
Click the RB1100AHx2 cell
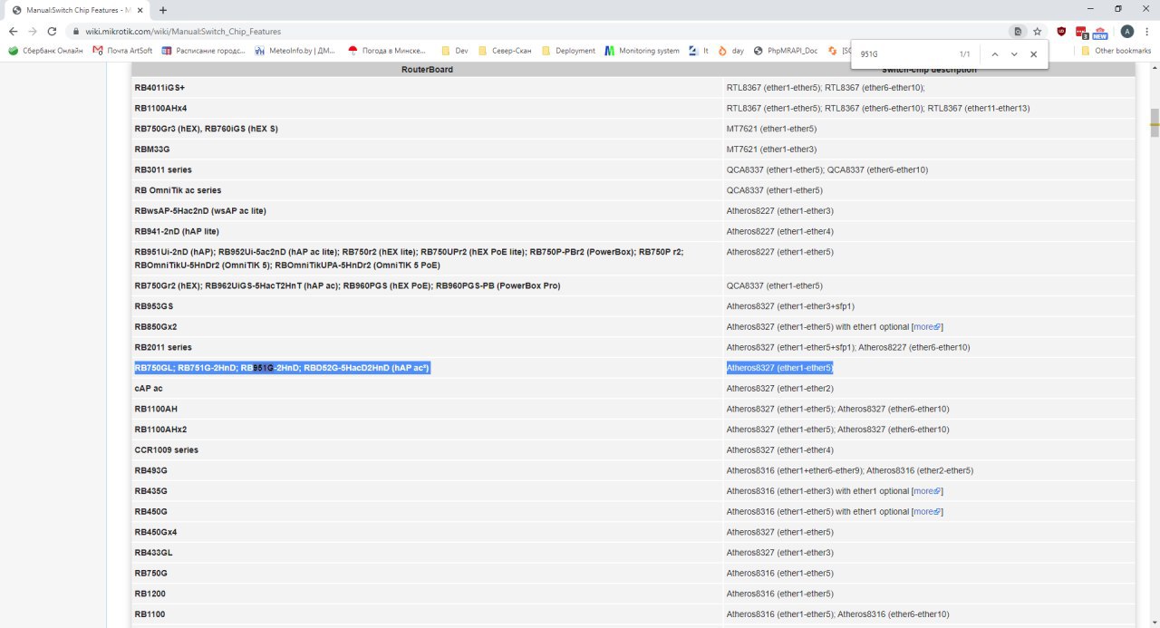[x=427, y=430]
